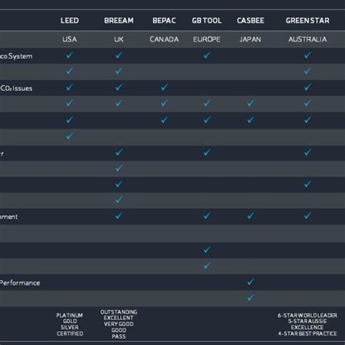Select the BREEAM column header
Screen dimensions: 345x345
point(119,20)
